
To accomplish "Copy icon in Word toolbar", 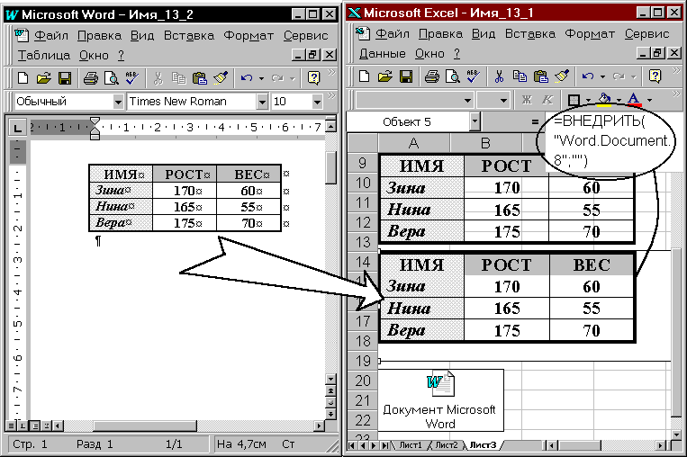I will (x=179, y=78).
